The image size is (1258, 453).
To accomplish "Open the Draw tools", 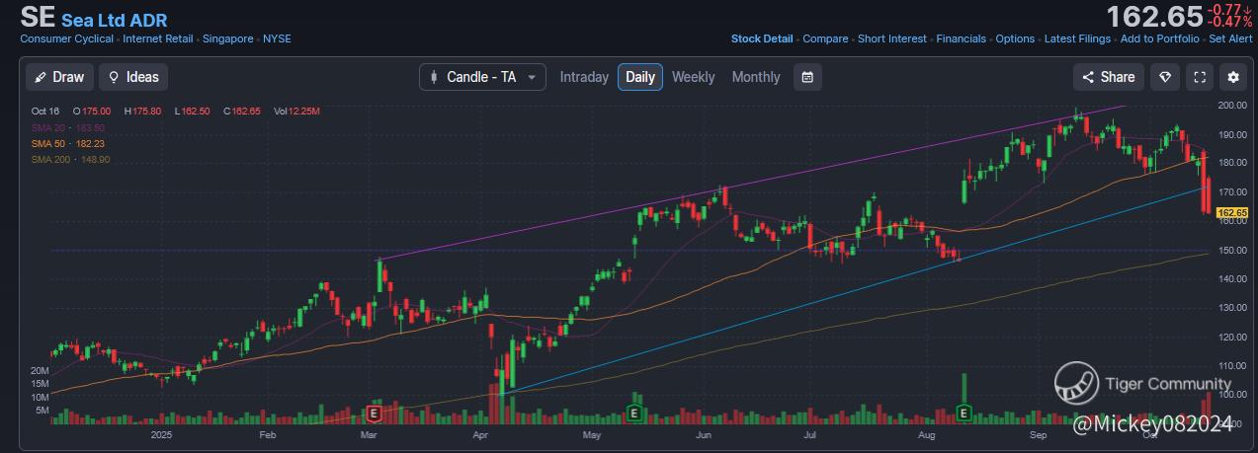I will (x=58, y=77).
